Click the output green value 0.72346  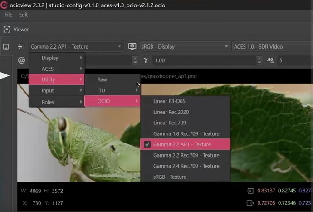coord(287,203)
